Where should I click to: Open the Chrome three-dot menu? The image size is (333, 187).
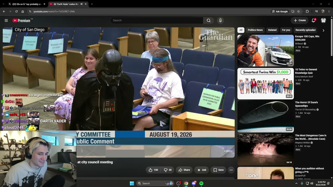[x=329, y=11]
